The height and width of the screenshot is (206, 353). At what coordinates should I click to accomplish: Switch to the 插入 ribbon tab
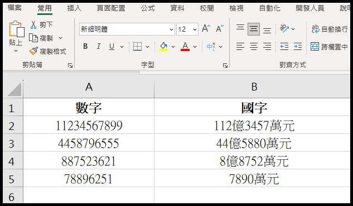tap(74, 8)
